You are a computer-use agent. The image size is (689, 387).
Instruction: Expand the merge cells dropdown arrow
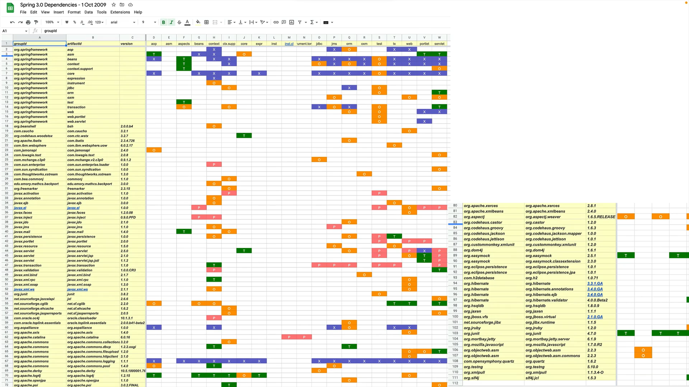click(x=221, y=22)
